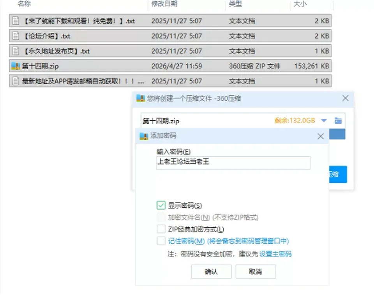Click the 【论坛介绍】.txt document icon
The height and width of the screenshot is (295, 374).
[x=16, y=36]
